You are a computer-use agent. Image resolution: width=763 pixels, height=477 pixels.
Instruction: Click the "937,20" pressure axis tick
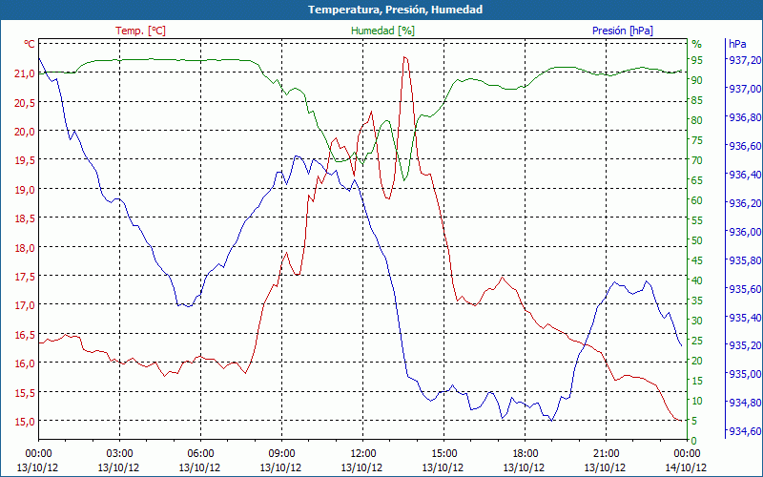744,60
